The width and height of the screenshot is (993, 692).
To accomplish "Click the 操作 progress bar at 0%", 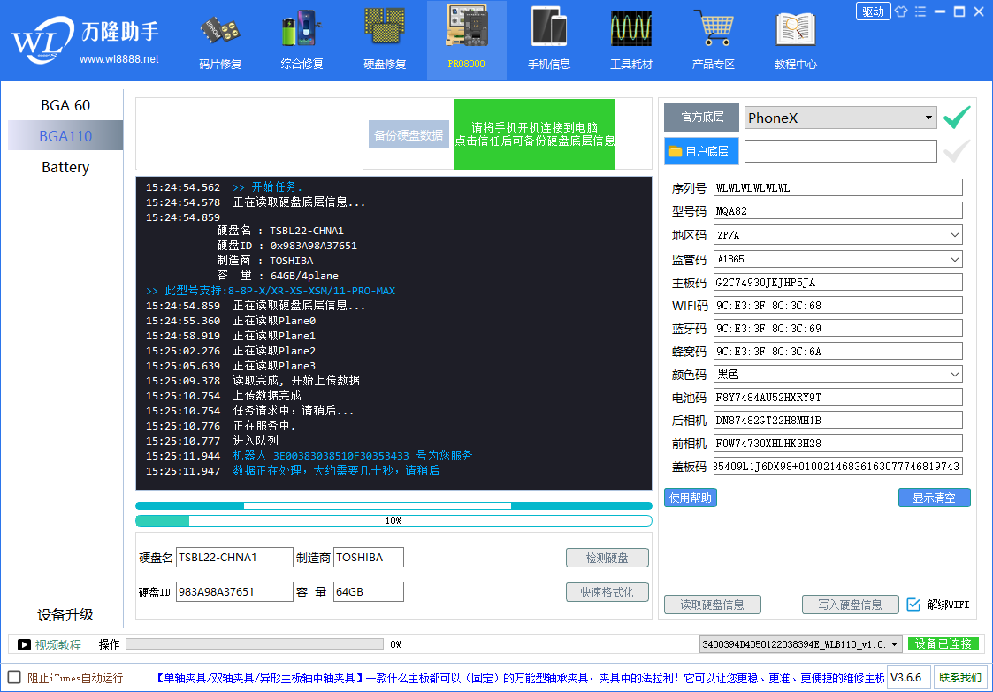I will [255, 644].
